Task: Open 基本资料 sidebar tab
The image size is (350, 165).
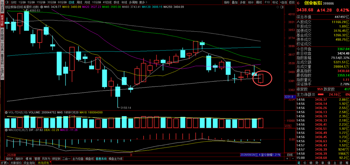Action: coord(2,59)
